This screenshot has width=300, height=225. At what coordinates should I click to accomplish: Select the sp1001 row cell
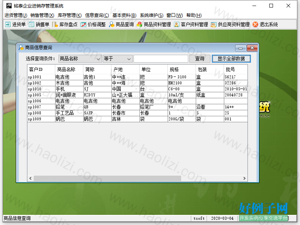point(41,77)
